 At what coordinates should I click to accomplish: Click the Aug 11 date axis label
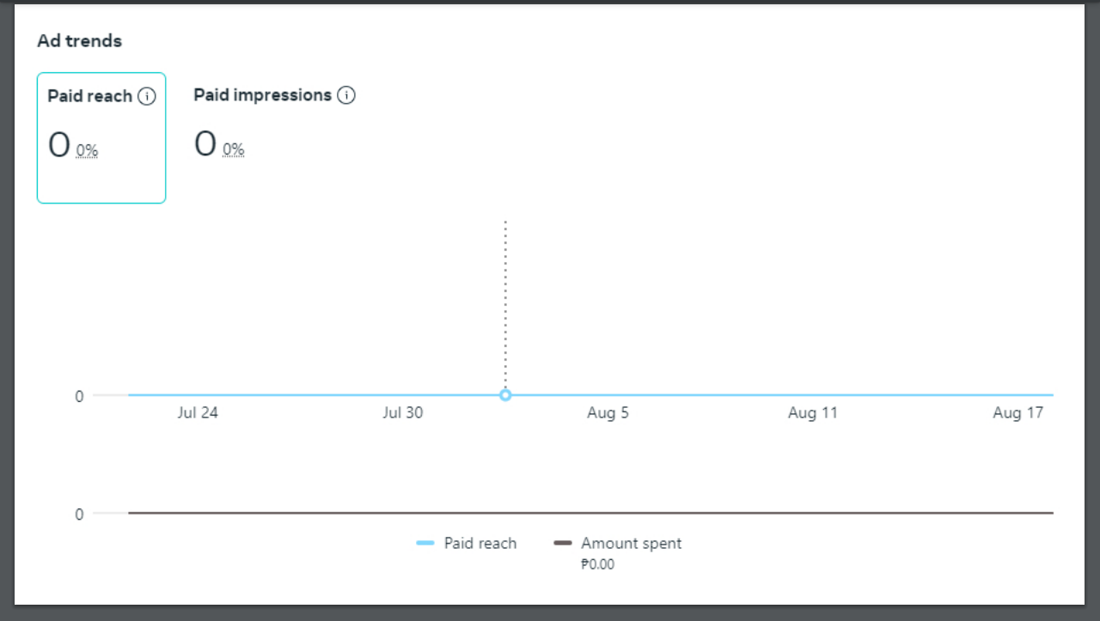(812, 413)
